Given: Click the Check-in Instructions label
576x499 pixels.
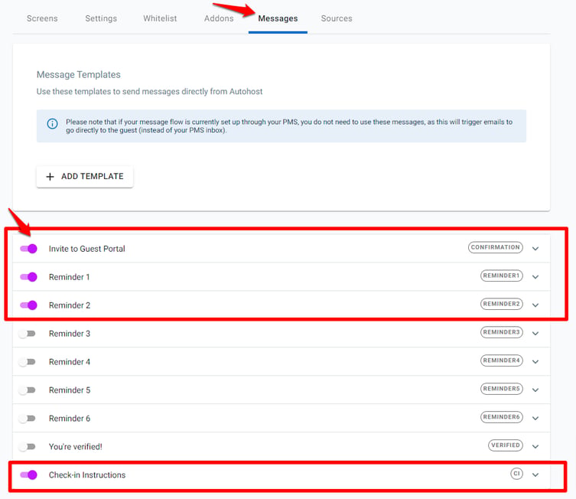Looking at the screenshot, I should pos(87,475).
